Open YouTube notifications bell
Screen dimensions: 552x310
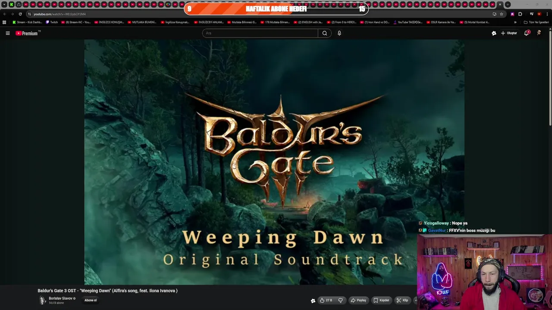coord(527,33)
